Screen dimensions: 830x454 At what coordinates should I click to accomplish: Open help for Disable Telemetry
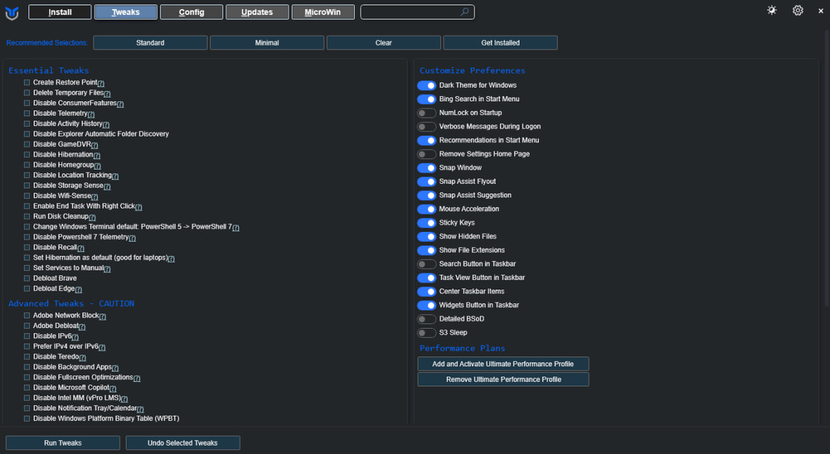pos(91,114)
